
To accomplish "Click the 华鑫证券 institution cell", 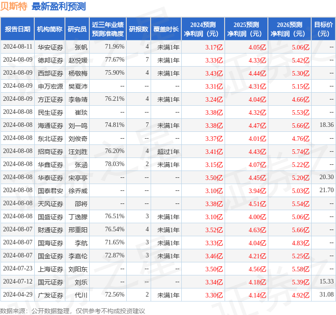I will (x=51, y=165).
